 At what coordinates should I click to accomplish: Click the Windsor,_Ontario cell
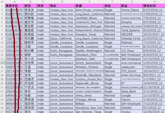pyautogui.click(x=89, y=67)
